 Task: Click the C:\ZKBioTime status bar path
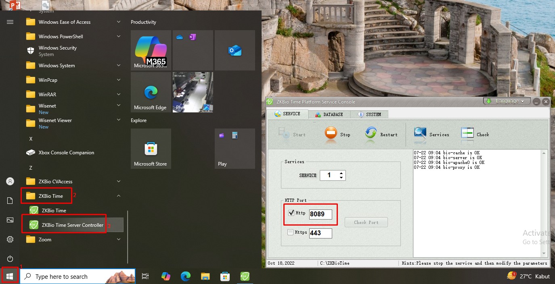tap(335, 263)
